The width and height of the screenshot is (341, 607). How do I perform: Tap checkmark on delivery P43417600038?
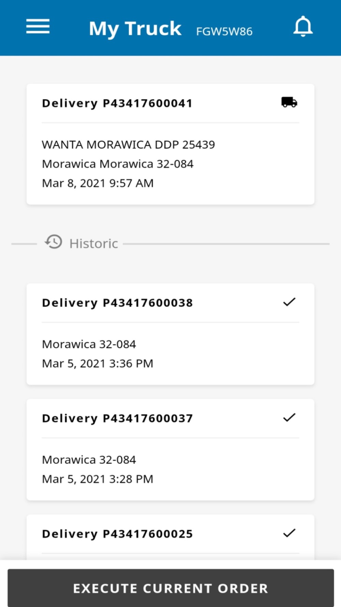(289, 302)
